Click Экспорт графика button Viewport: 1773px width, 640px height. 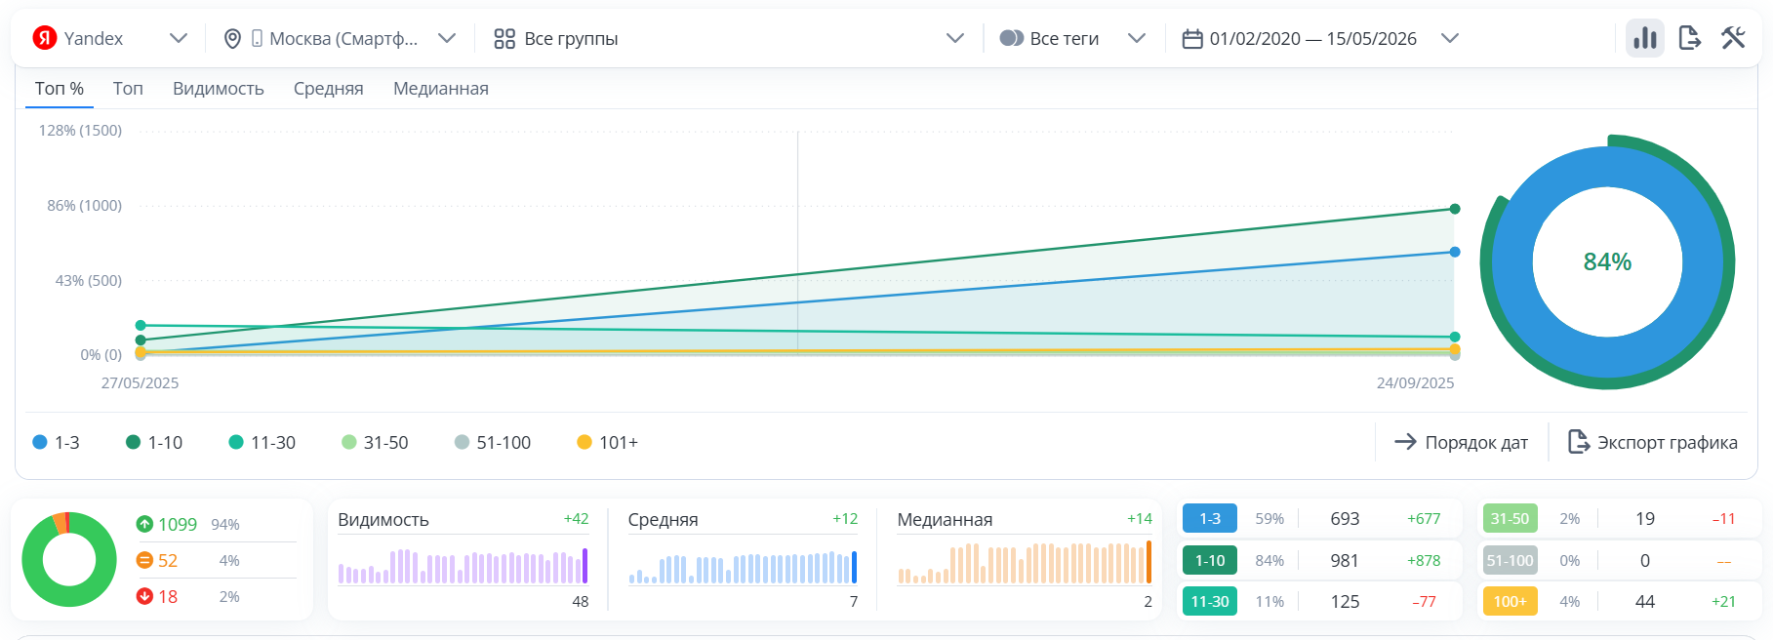click(1652, 442)
